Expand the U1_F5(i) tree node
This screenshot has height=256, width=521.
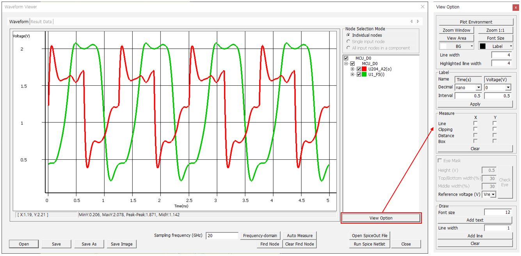(353, 74)
